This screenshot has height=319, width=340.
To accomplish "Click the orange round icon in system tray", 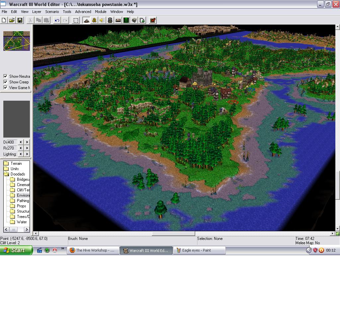I will click(321, 251).
